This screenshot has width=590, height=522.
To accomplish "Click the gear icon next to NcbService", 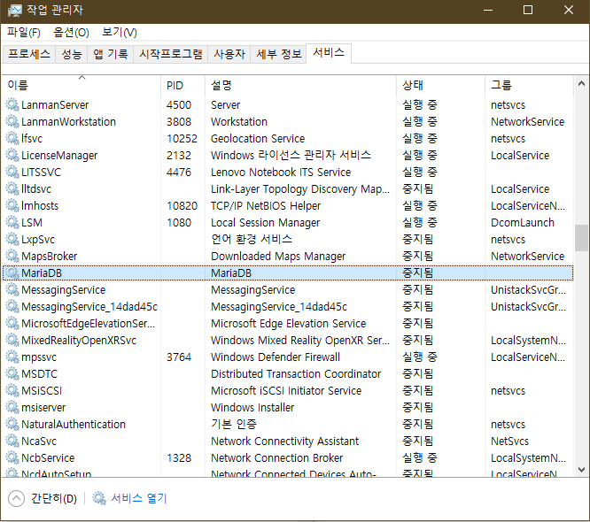I will 12,457.
